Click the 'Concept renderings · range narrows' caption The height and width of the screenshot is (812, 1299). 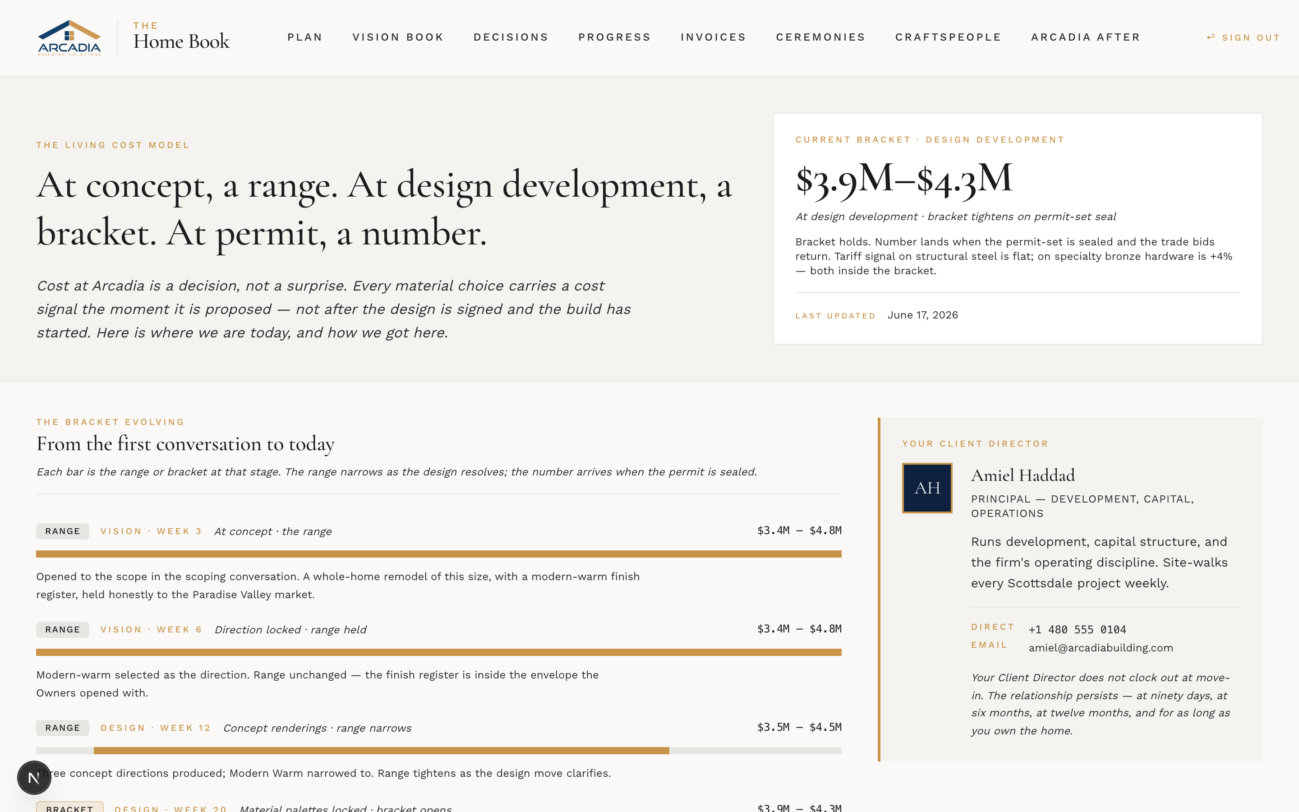click(317, 728)
